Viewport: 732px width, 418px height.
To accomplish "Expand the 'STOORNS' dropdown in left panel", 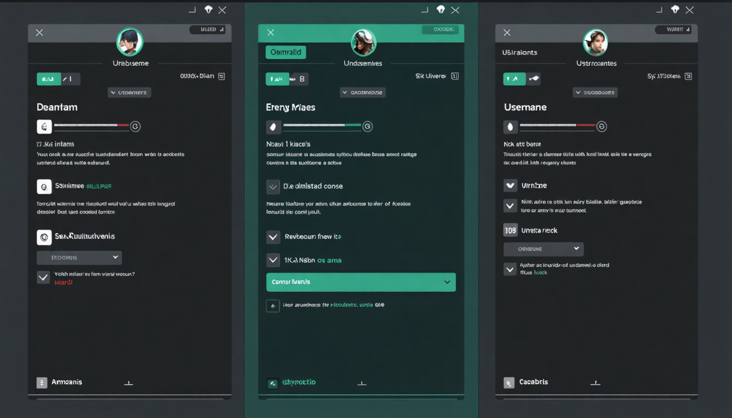I will pyautogui.click(x=79, y=257).
